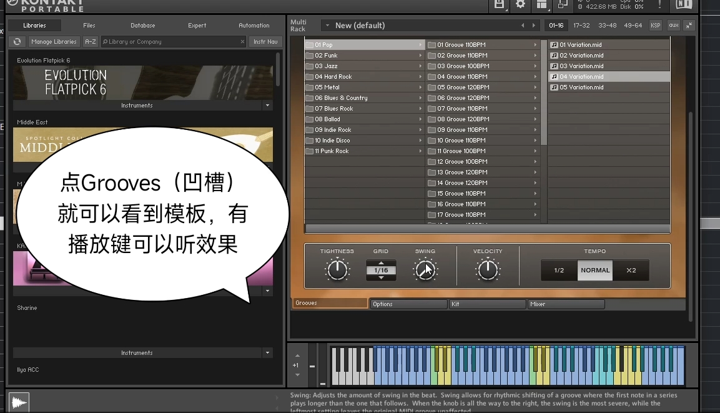This screenshot has height=413, width=720.
Task: Open the 06 Blues & Country folder
Action: (x=365, y=97)
